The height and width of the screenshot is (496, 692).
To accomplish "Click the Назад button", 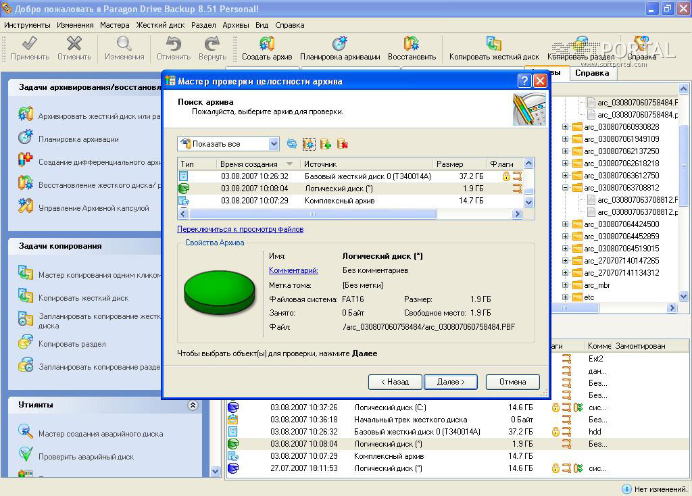I will click(395, 382).
